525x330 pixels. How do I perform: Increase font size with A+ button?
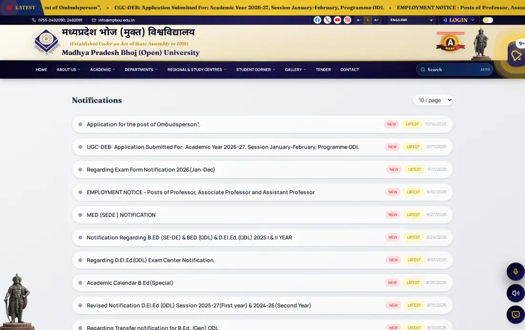[x=377, y=20]
